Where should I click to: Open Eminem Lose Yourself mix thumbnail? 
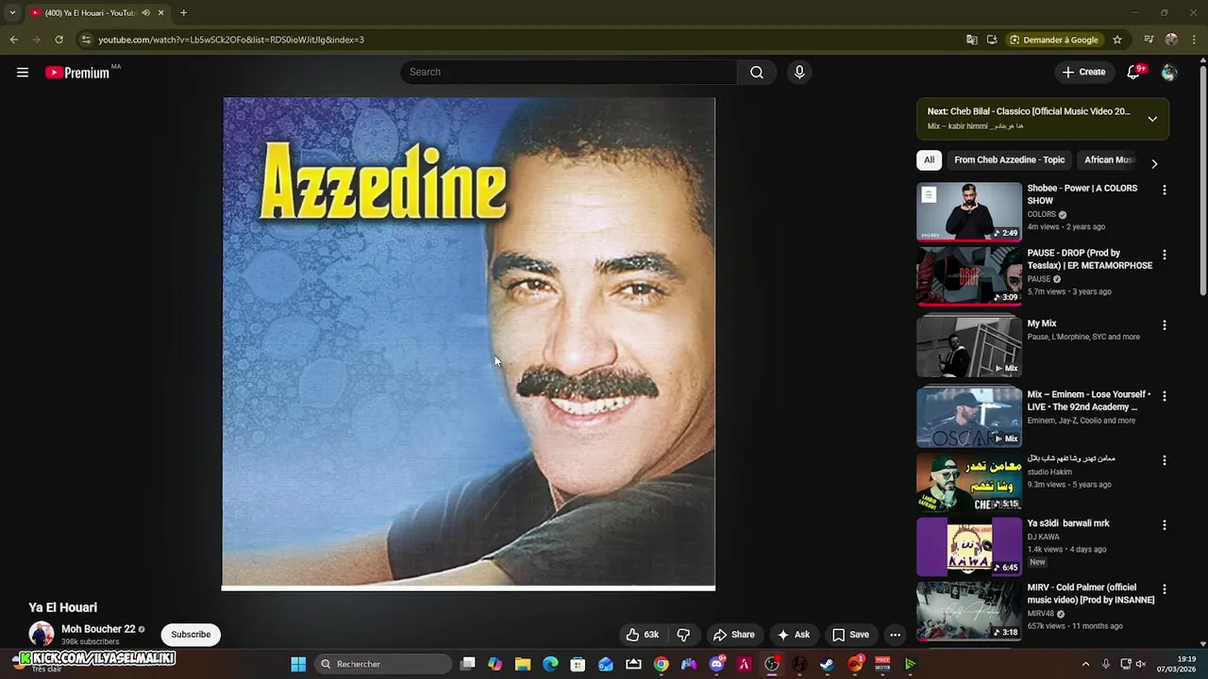(969, 418)
